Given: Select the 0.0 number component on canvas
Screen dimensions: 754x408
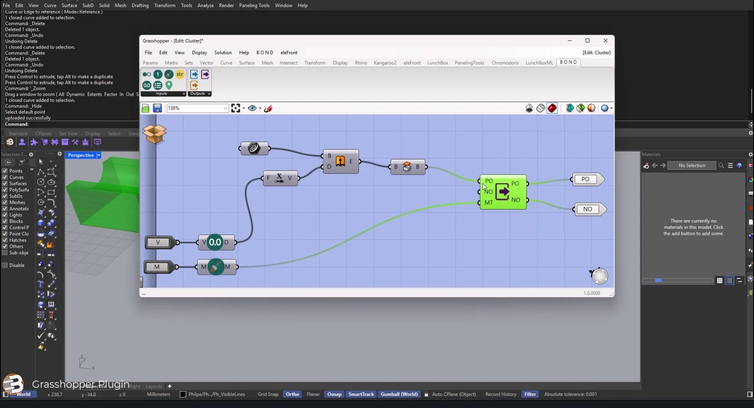Looking at the screenshot, I should (216, 242).
